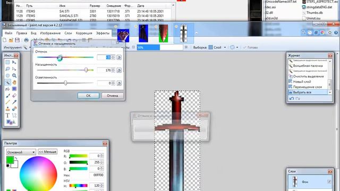Screen dimensions: 340x191
Task: Click the New file toolbar icon
Action: (5, 40)
